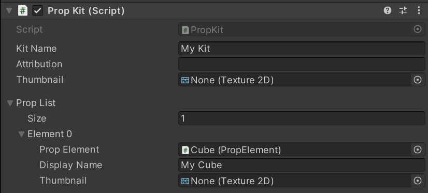
Task: Click the Kit Name text field
Action: coord(302,49)
